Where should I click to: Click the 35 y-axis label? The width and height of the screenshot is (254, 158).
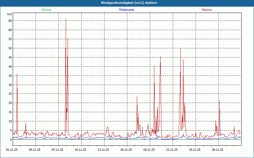click(x=10, y=76)
